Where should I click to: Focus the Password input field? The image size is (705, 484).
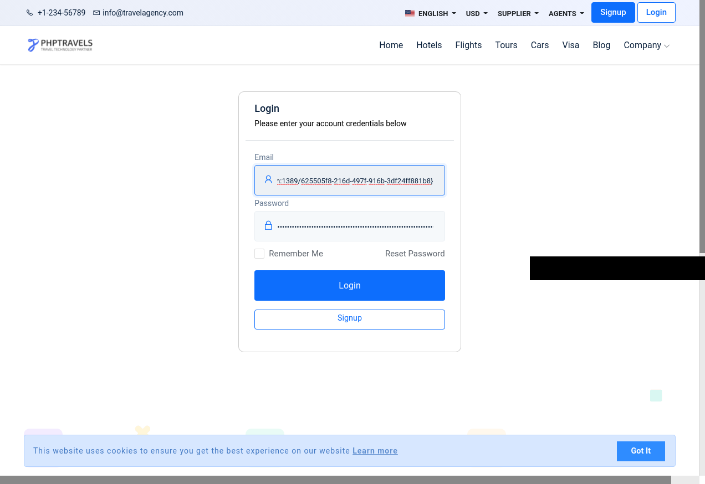pyautogui.click(x=355, y=226)
